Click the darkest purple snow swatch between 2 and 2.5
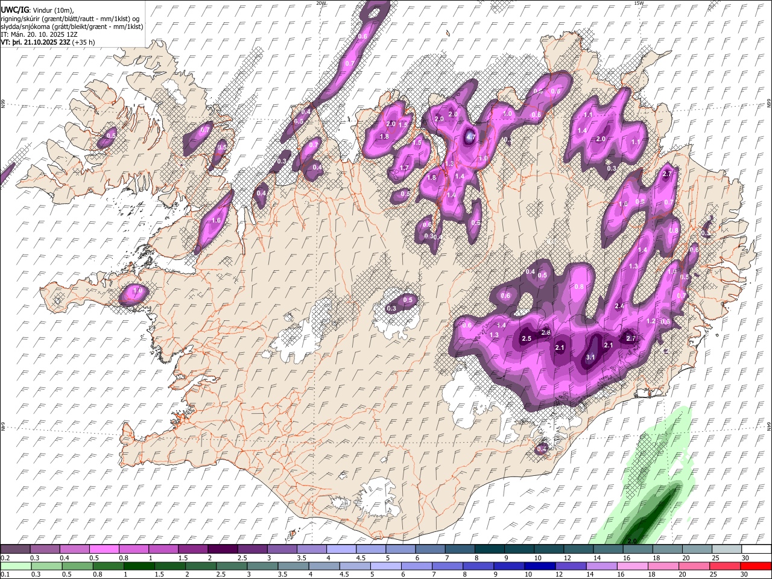The height and width of the screenshot is (579, 772). 222,549
